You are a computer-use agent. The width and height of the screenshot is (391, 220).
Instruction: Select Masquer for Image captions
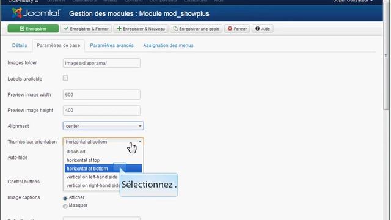tap(65, 206)
